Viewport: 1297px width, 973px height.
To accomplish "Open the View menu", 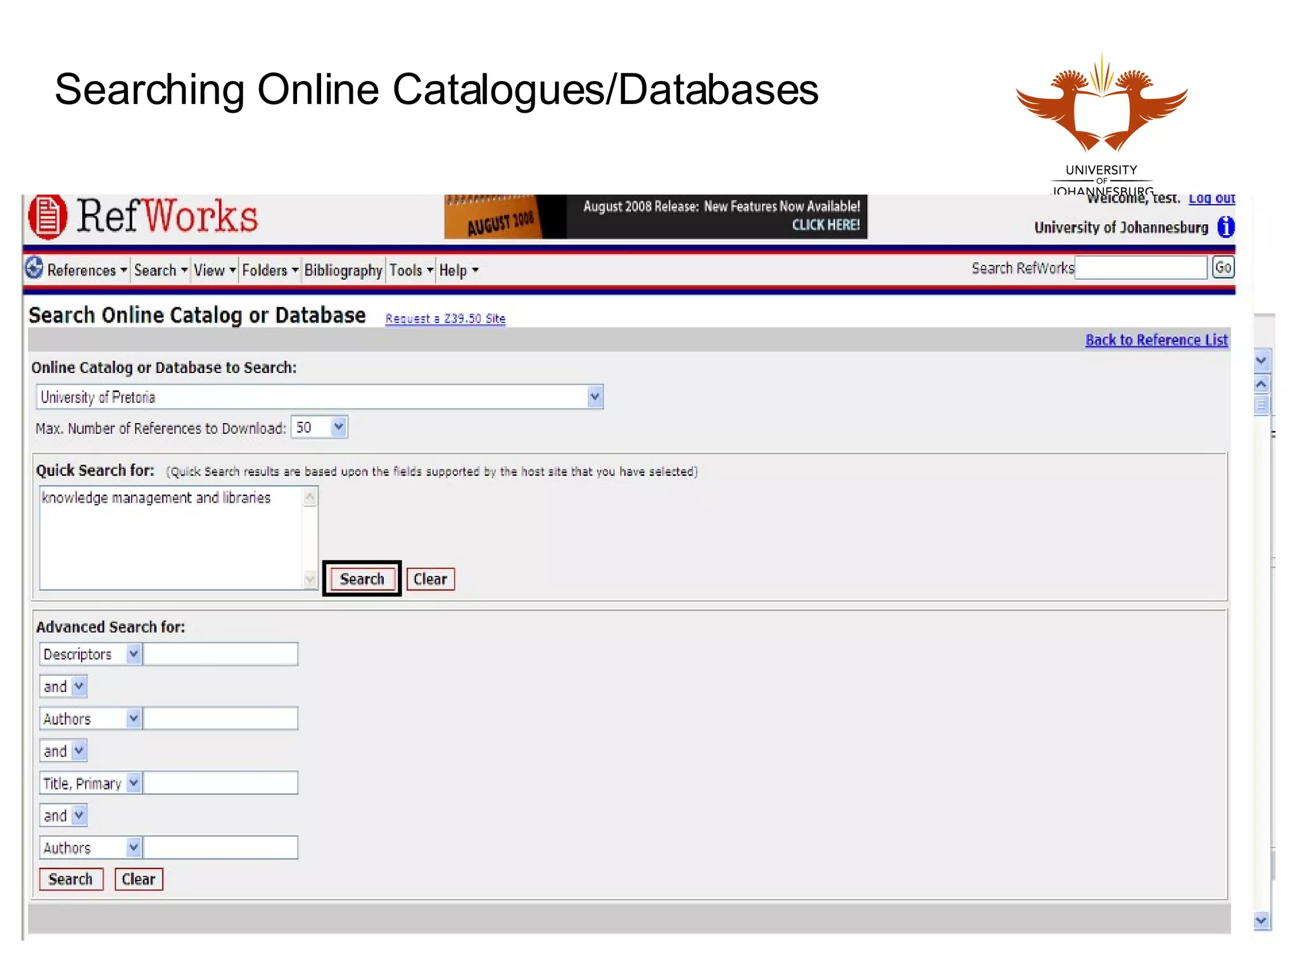I will pyautogui.click(x=215, y=270).
